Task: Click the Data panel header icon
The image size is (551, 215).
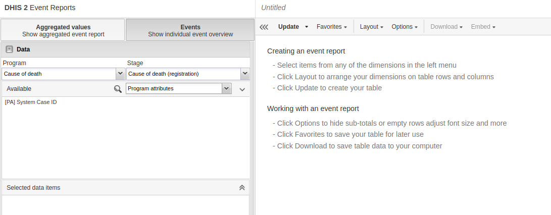Action: pyautogui.click(x=9, y=49)
